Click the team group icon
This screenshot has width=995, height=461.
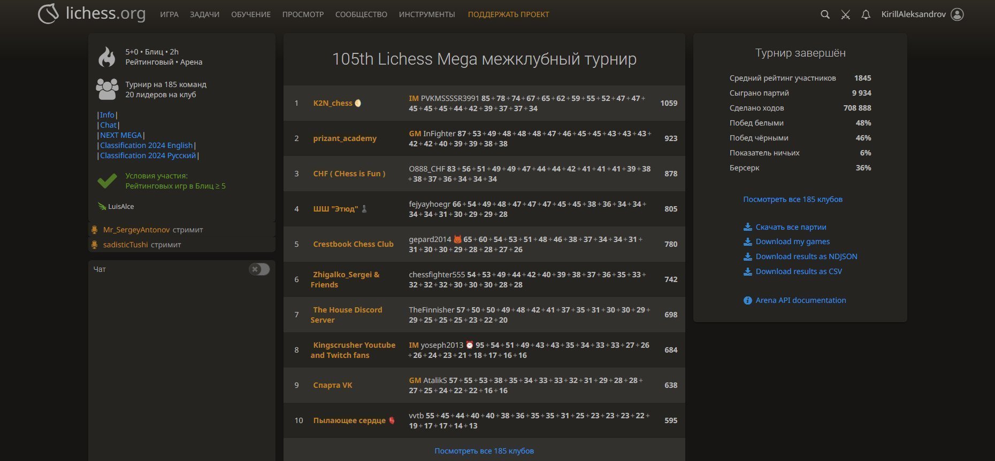click(x=107, y=89)
